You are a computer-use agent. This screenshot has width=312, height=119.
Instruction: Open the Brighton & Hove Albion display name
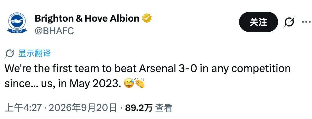[x=87, y=18]
